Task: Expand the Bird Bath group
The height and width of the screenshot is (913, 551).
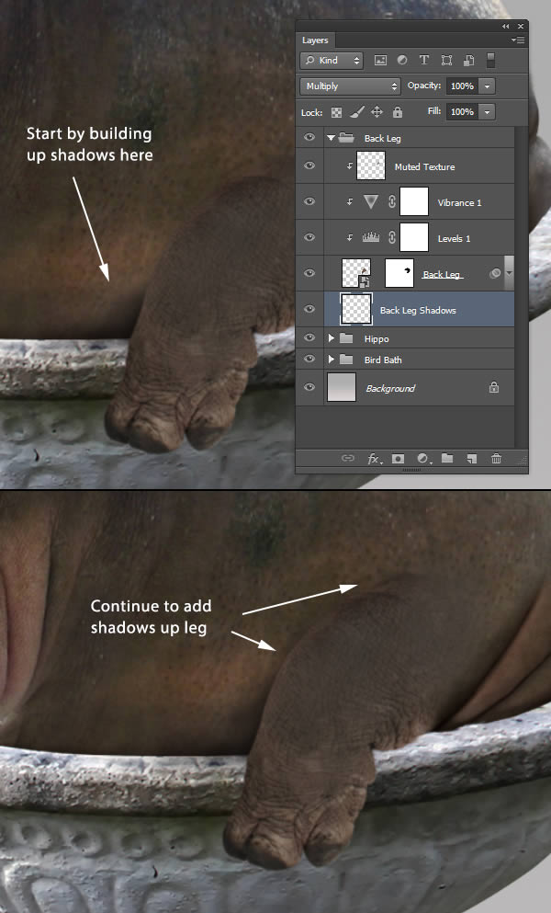Action: (x=332, y=359)
